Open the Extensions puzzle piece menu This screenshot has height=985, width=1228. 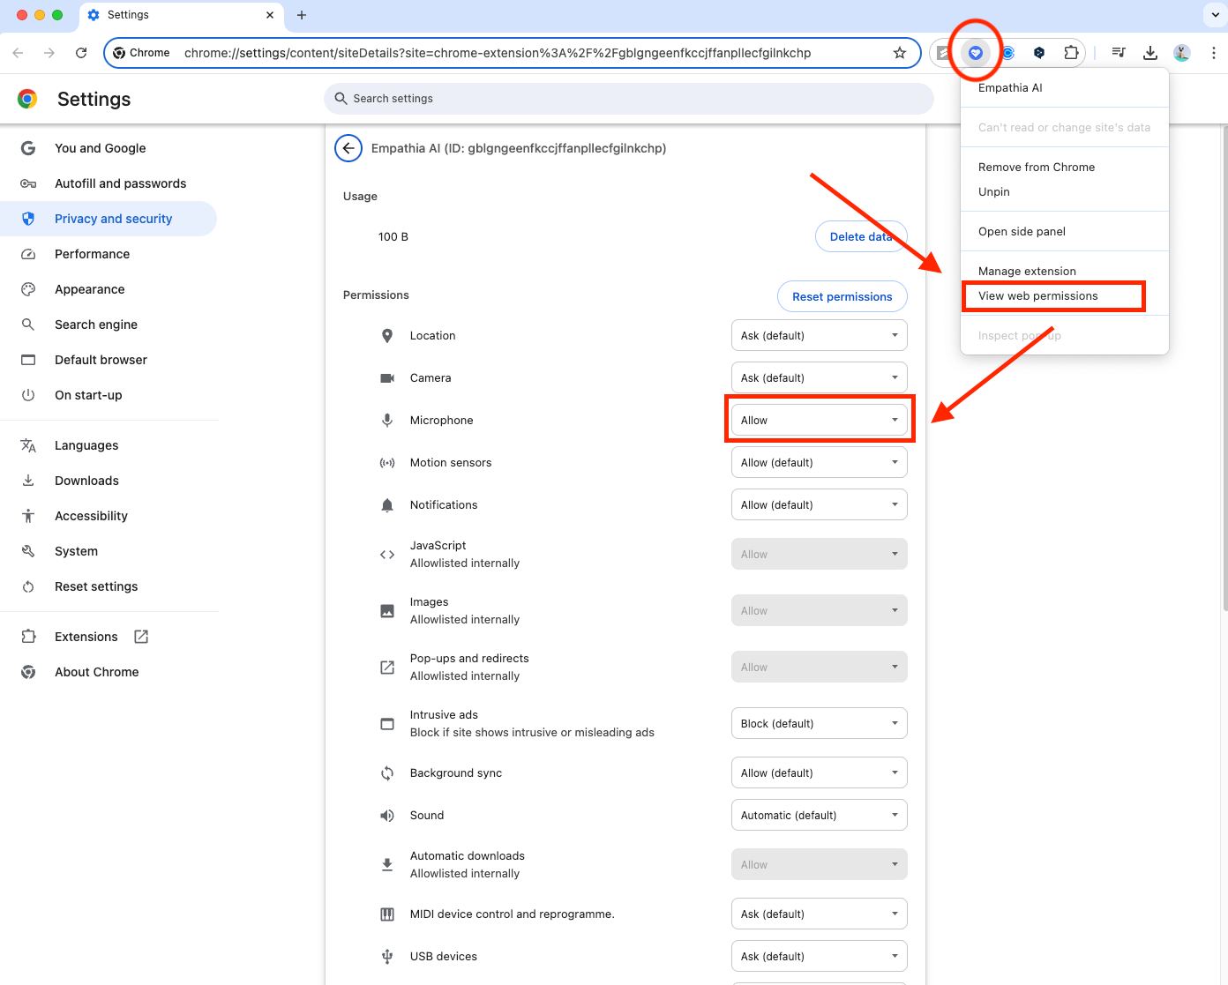tap(1071, 53)
